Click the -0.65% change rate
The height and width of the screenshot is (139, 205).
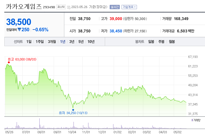[x=40, y=30]
